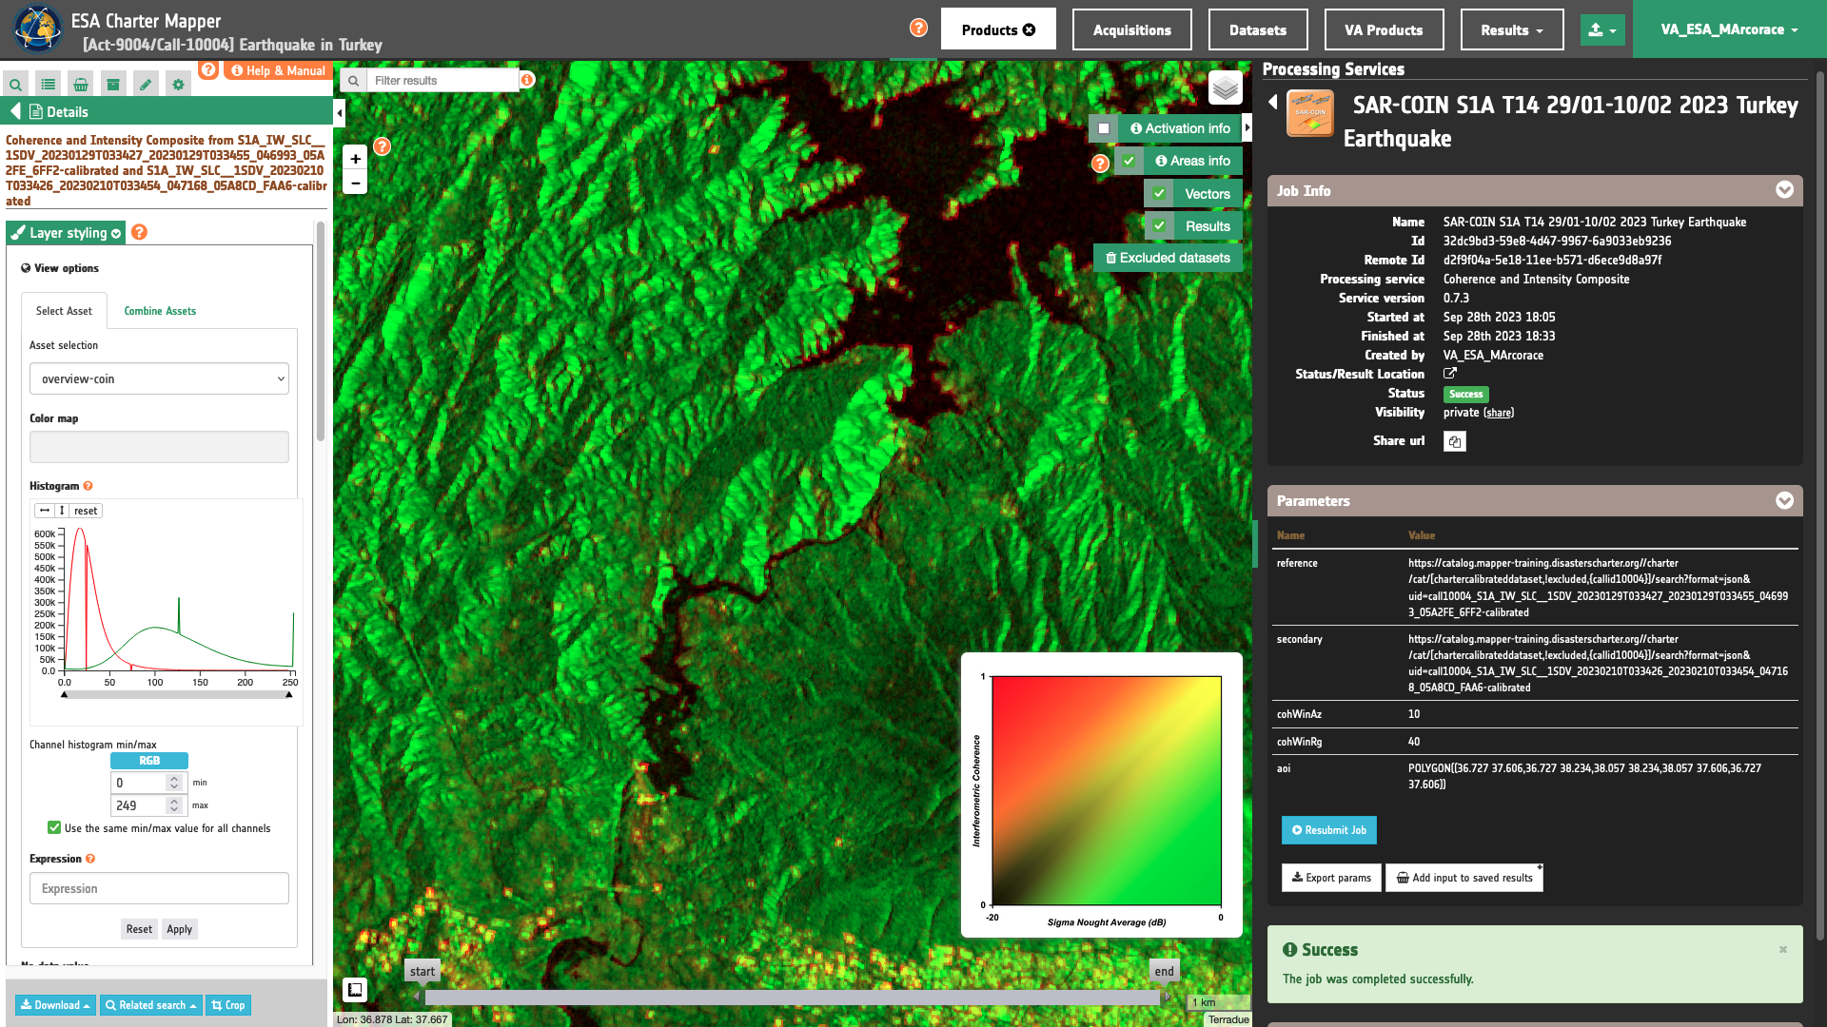Select the pencil edit tool

coord(146,85)
